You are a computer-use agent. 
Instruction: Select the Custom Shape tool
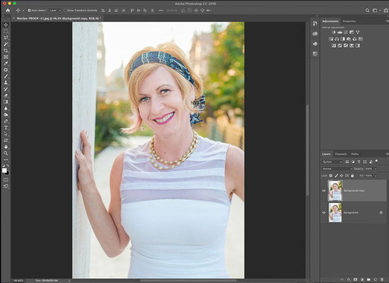(x=6, y=141)
